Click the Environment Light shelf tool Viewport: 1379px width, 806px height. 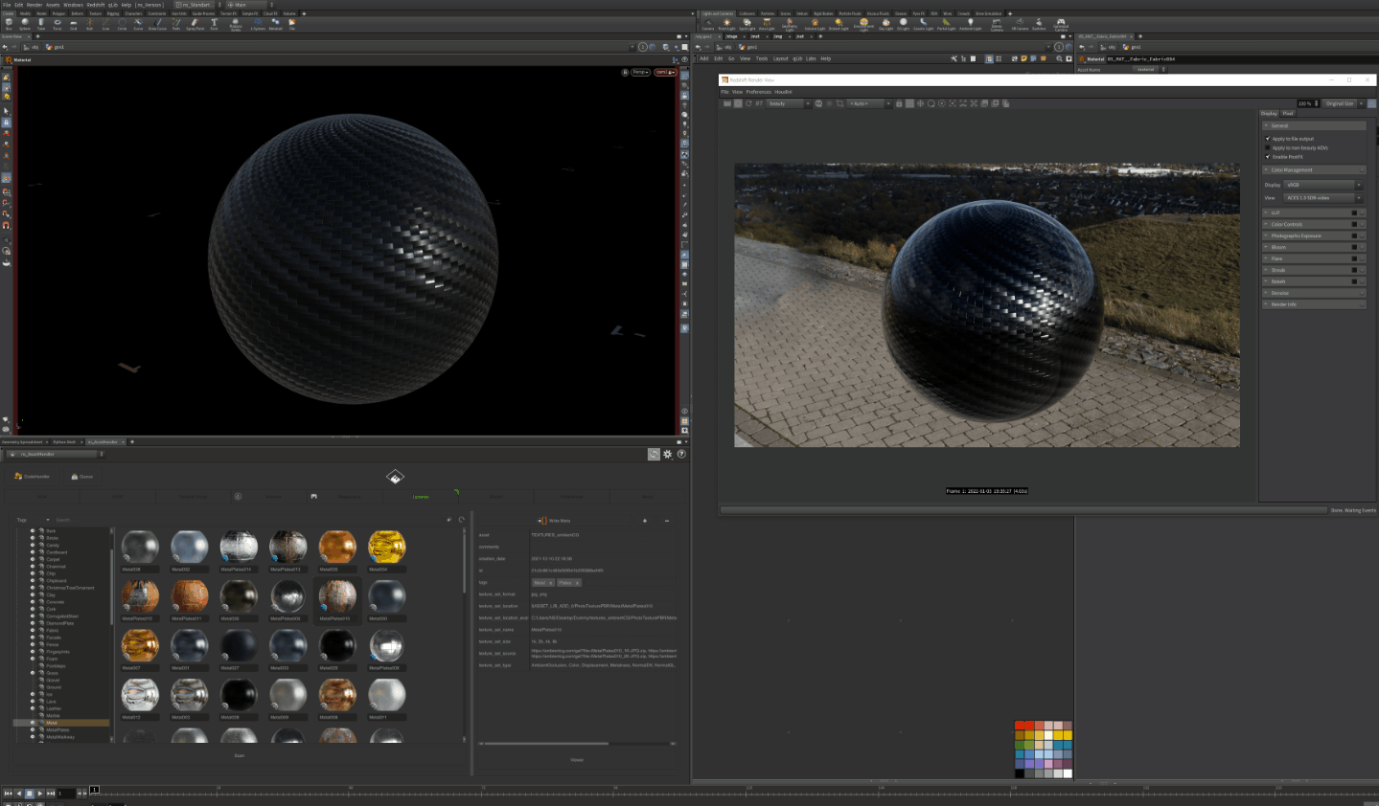coord(863,23)
